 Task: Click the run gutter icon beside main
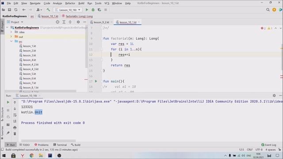[x=96, y=81]
